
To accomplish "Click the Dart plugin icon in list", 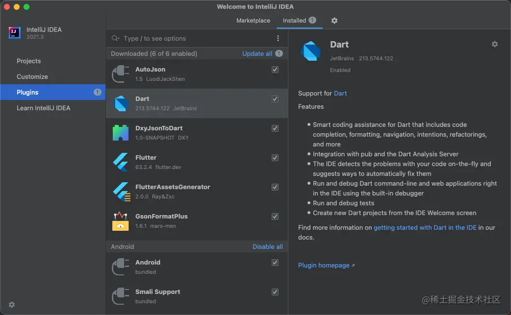I will pos(121,103).
